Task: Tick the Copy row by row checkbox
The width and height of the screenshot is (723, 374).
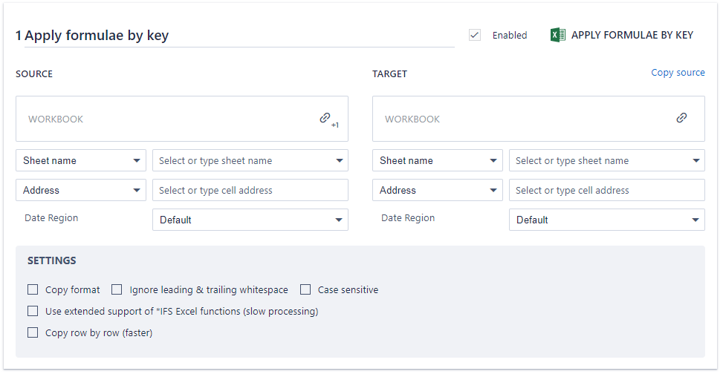Action: tap(33, 332)
